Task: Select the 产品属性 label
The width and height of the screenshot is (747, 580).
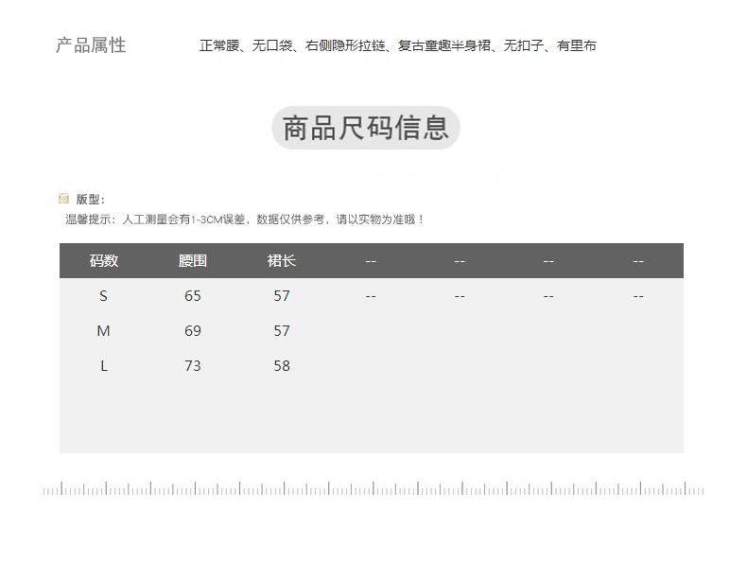Action: [91, 45]
